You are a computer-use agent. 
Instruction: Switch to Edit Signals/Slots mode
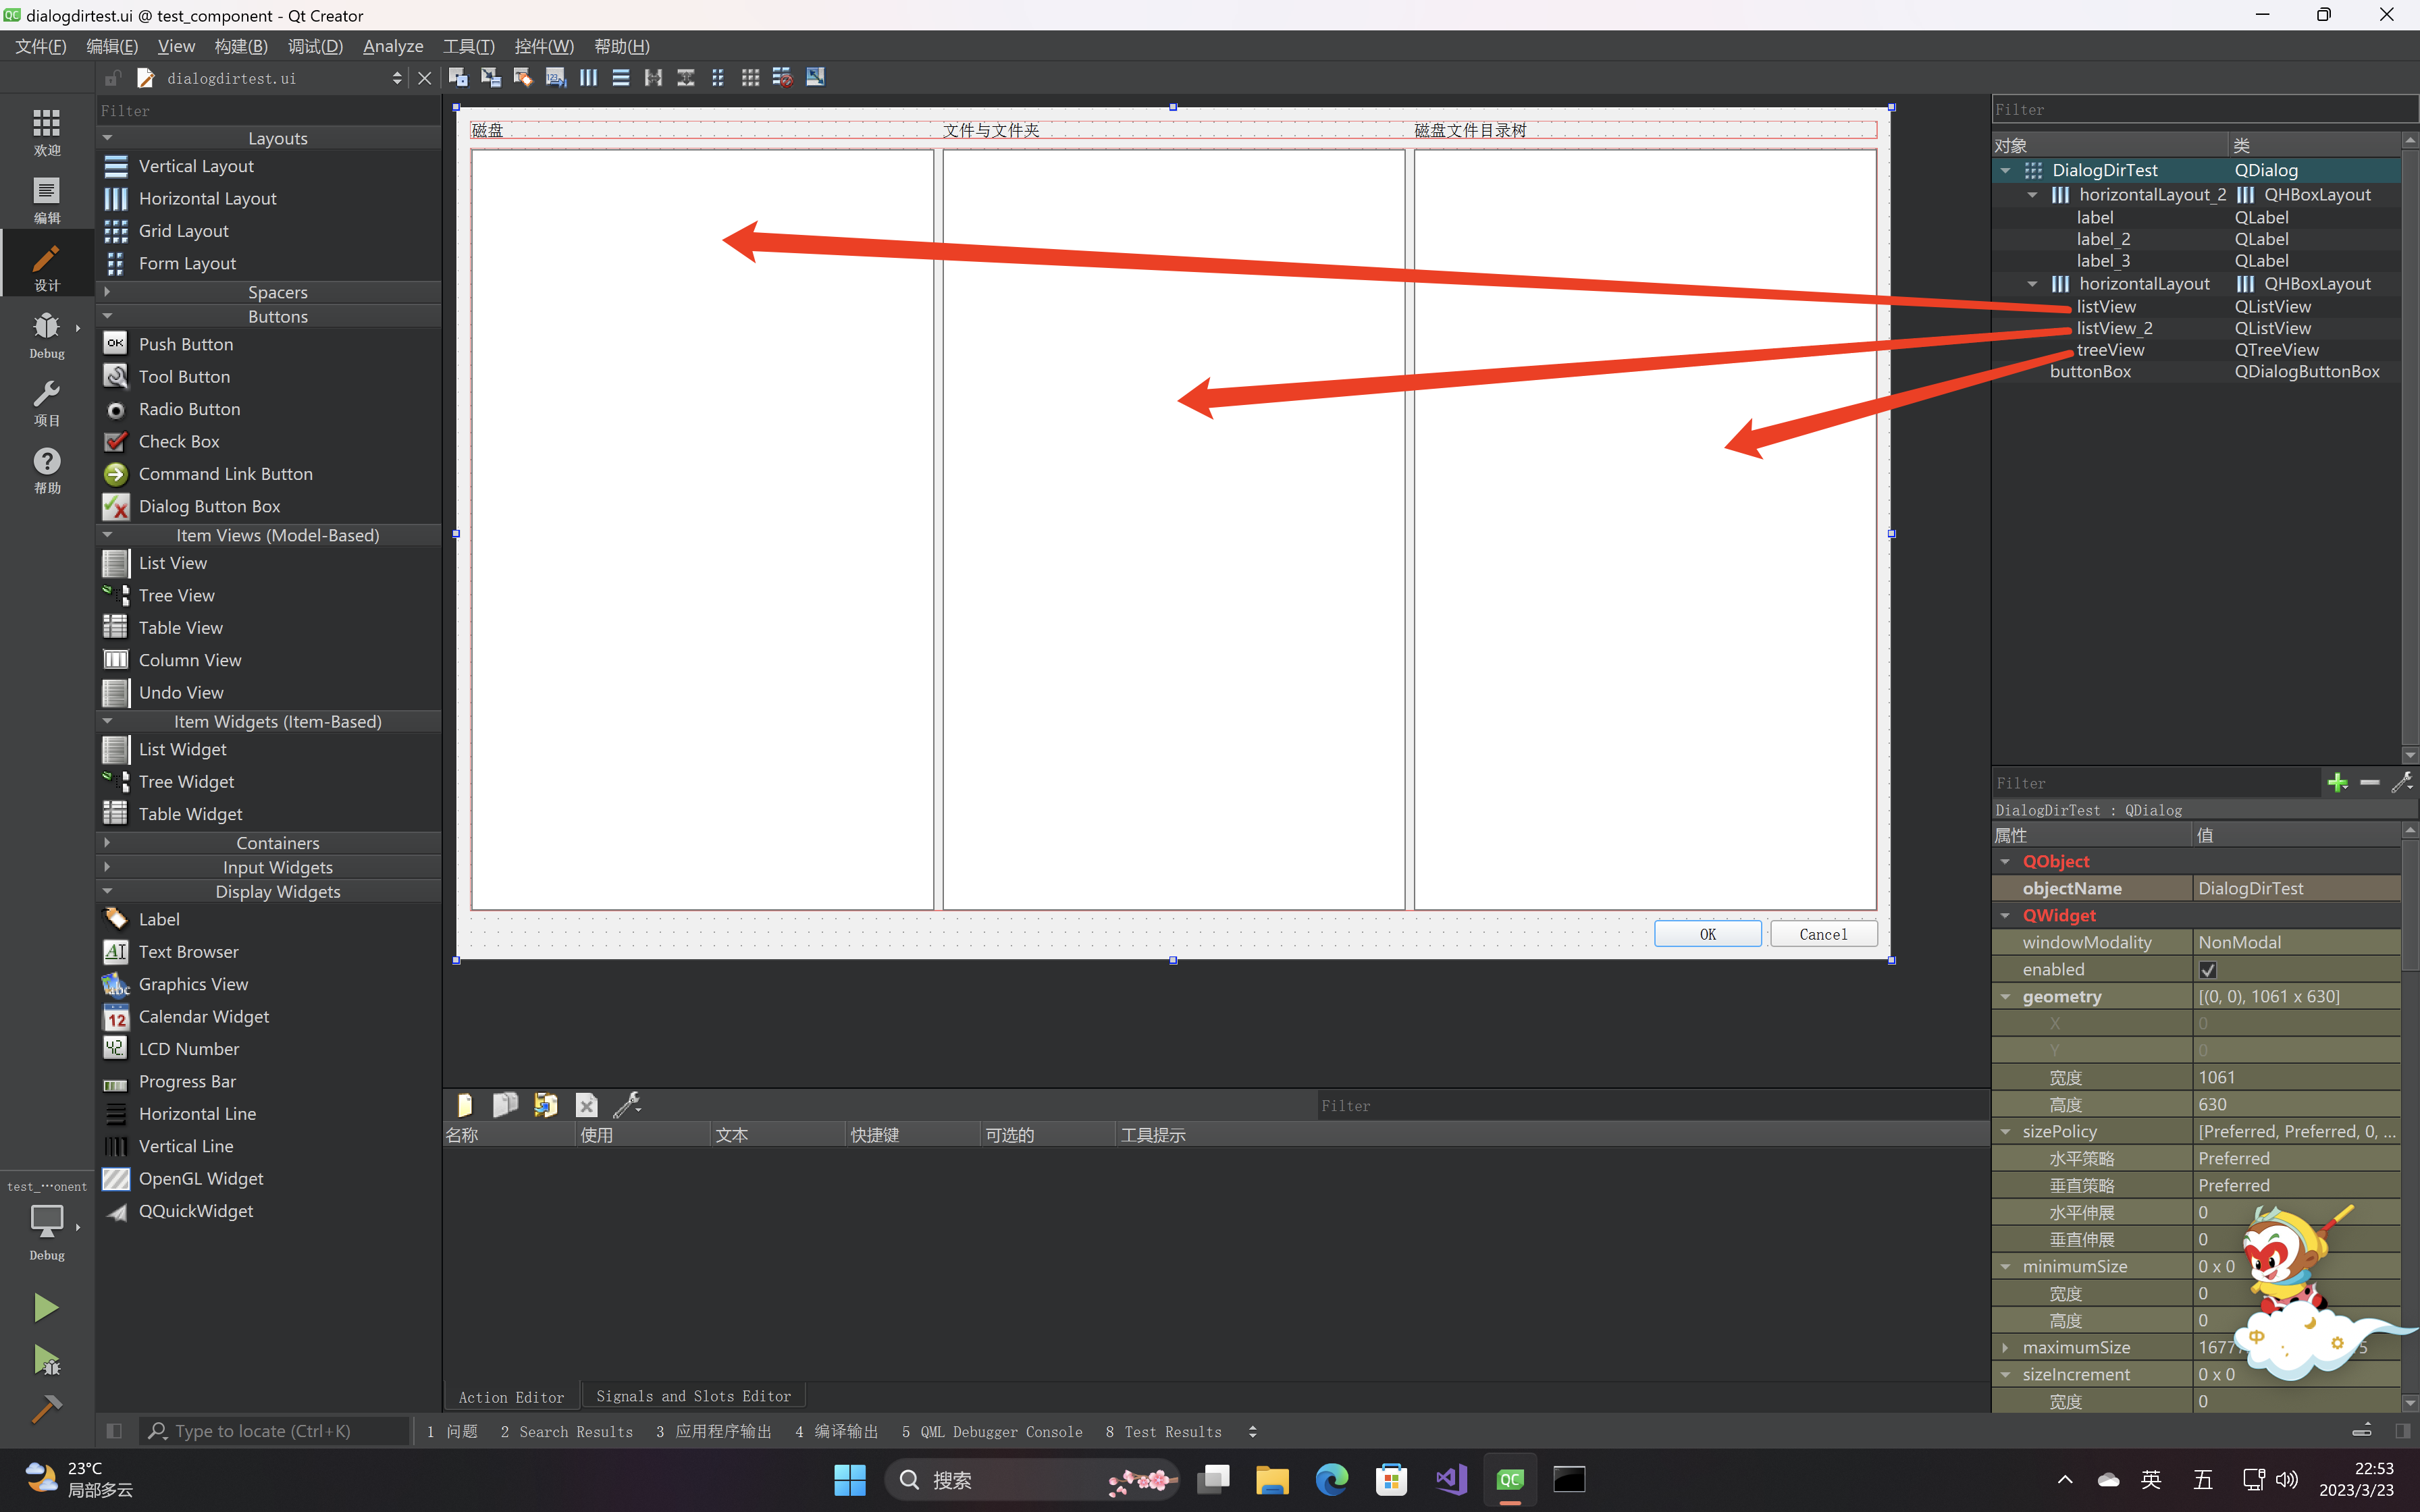(x=490, y=77)
